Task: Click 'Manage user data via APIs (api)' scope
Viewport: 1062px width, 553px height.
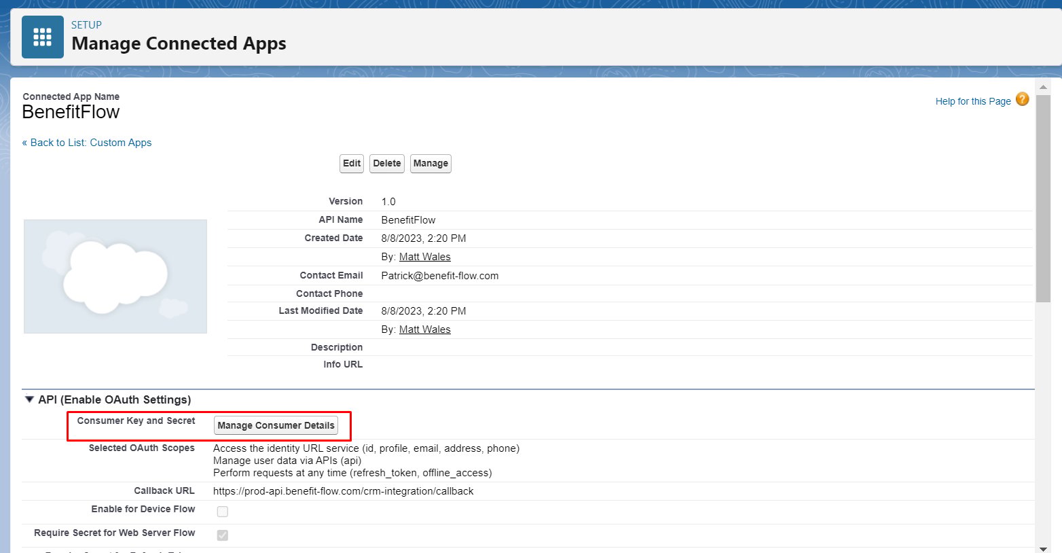Action: 287,461
